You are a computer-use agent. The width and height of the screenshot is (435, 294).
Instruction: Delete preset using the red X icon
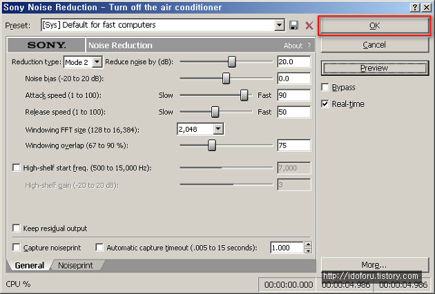[x=309, y=26]
